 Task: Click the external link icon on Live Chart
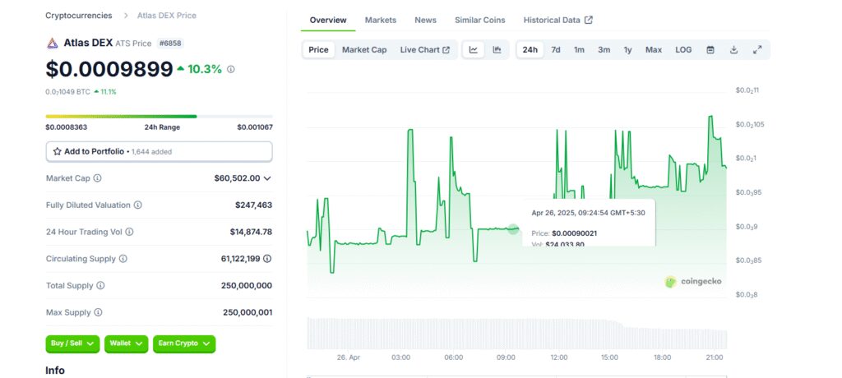pyautogui.click(x=446, y=50)
